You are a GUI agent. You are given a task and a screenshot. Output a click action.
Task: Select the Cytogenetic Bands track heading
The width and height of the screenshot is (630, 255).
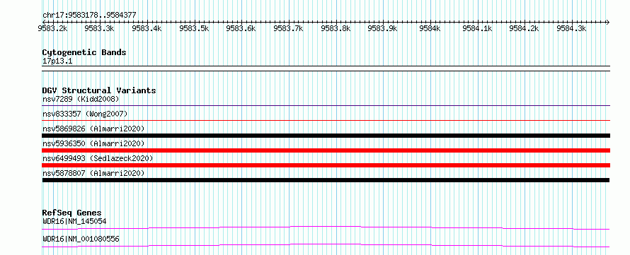84,52
